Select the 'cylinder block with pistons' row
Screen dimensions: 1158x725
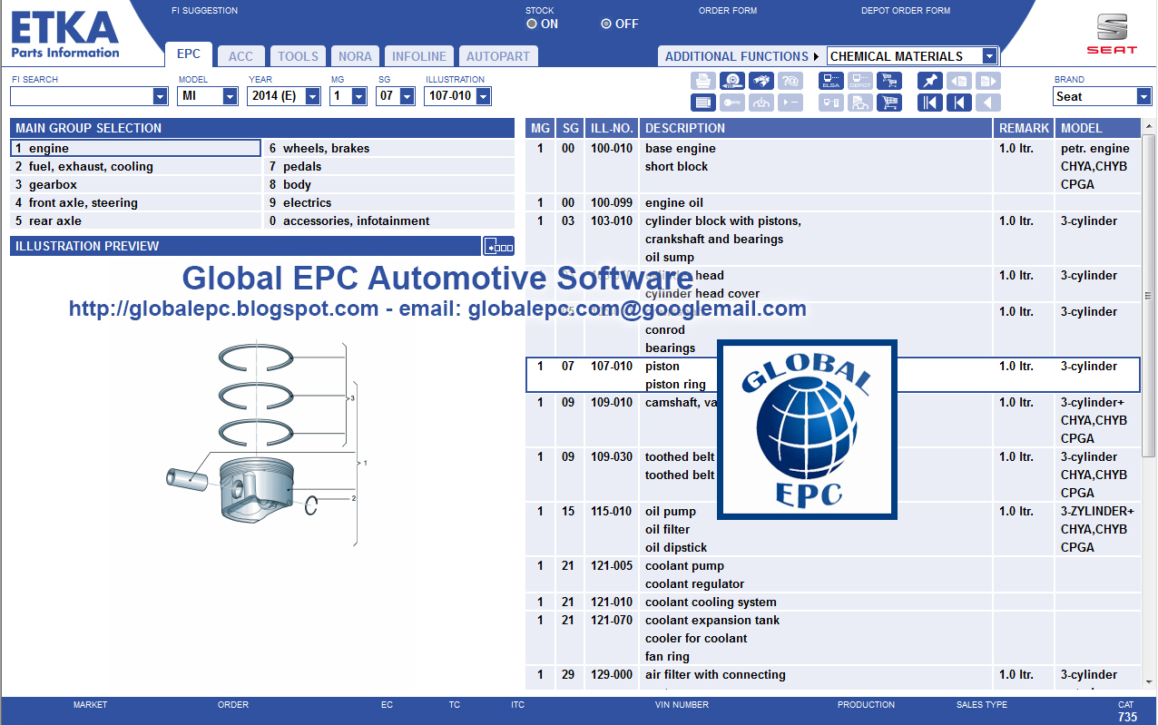click(833, 239)
